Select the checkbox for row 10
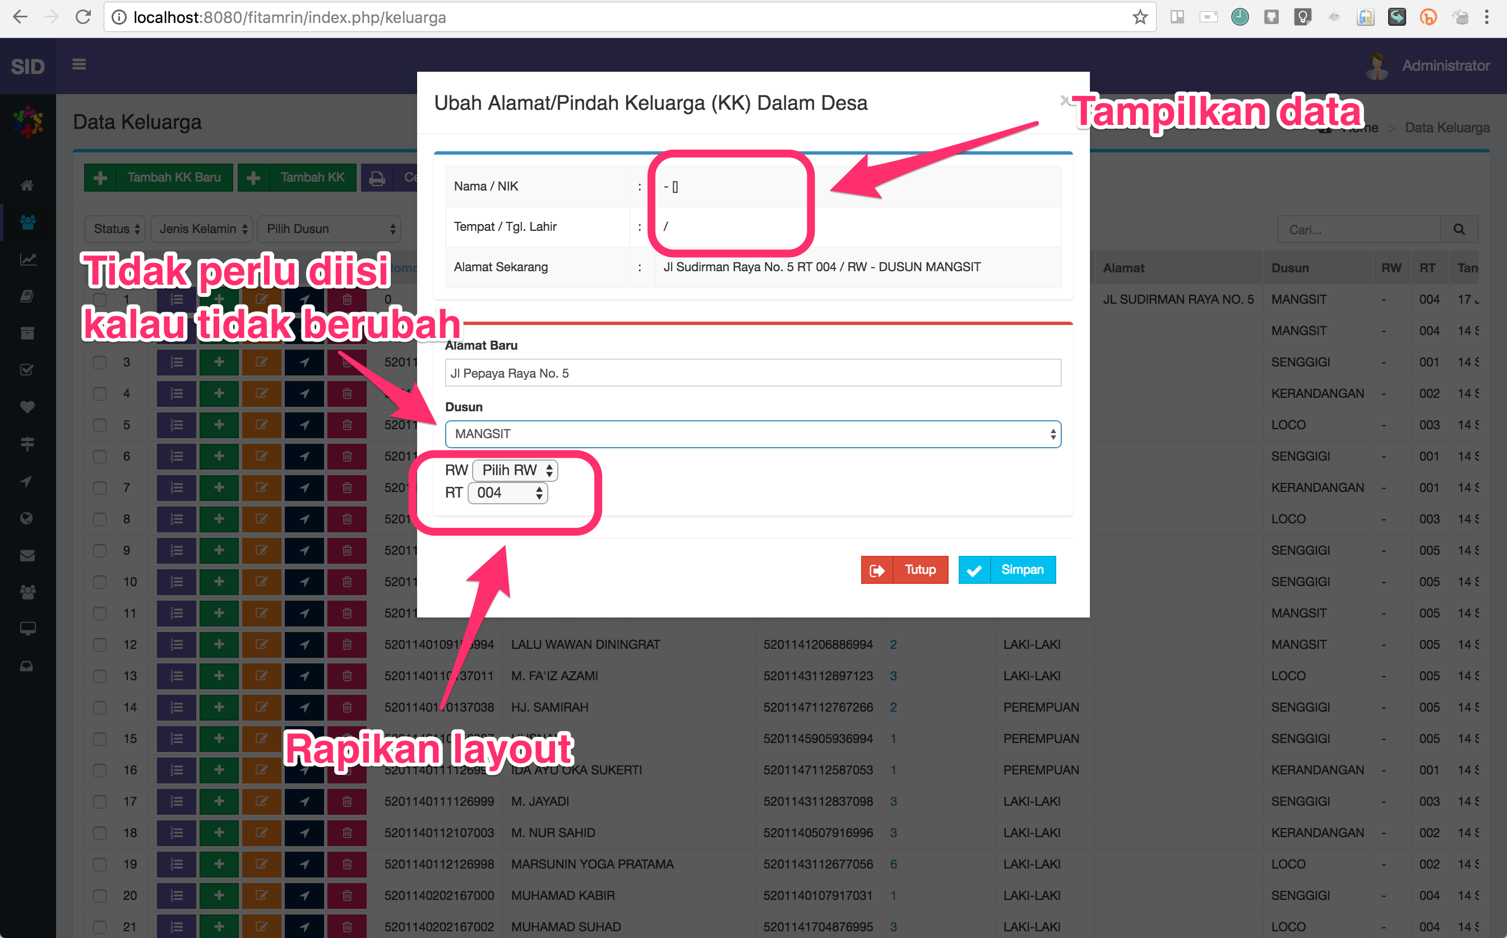 point(100,582)
